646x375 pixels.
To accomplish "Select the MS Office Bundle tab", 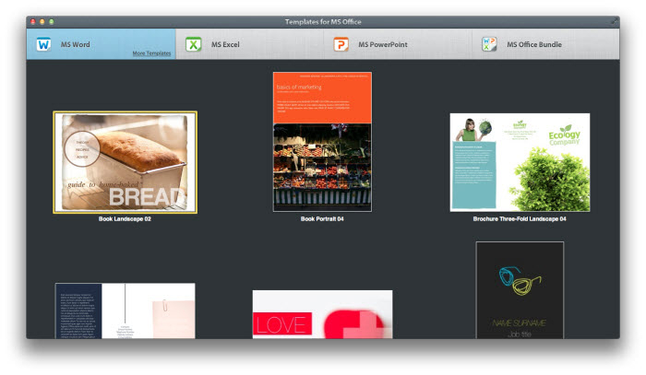I will point(534,44).
